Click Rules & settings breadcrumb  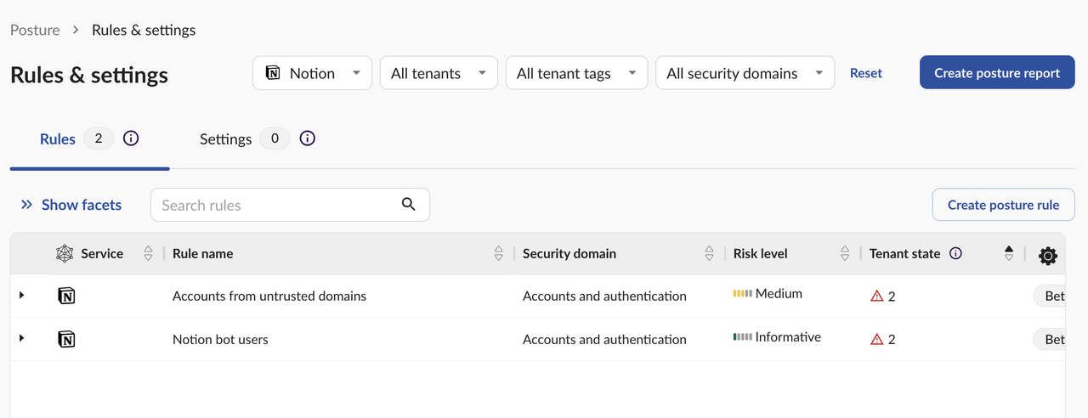pyautogui.click(x=144, y=30)
